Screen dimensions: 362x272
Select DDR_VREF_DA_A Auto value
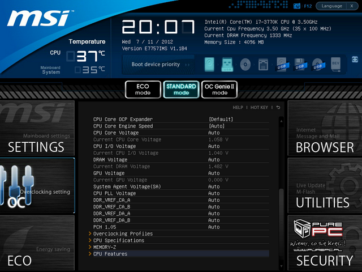[x=214, y=213]
